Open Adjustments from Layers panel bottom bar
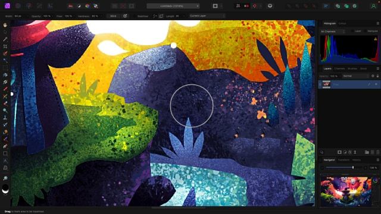 [x=345, y=152]
